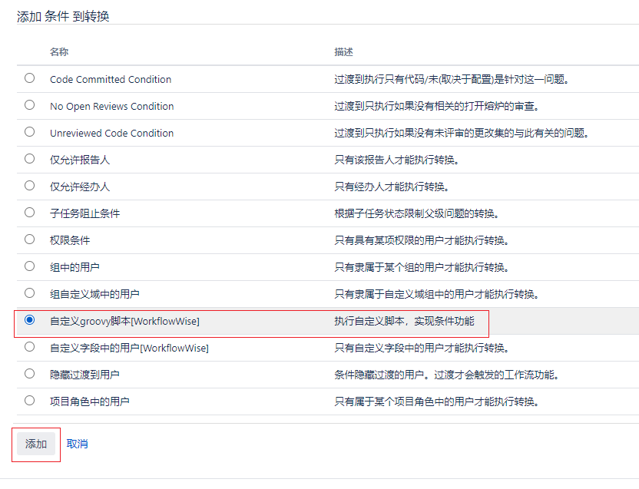Click the selected 自定义groovy脚本 radio button

pyautogui.click(x=29, y=320)
